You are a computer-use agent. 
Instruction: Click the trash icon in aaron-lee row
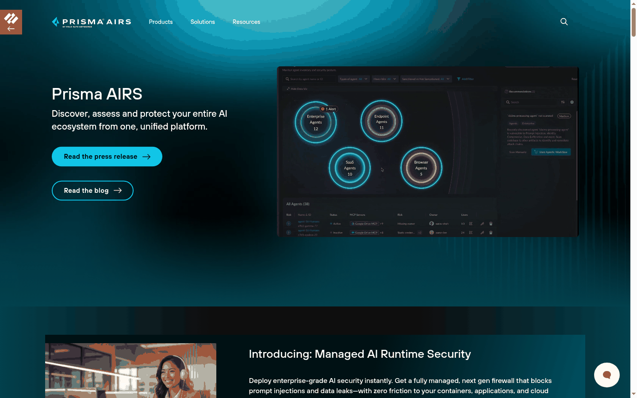[491, 233]
